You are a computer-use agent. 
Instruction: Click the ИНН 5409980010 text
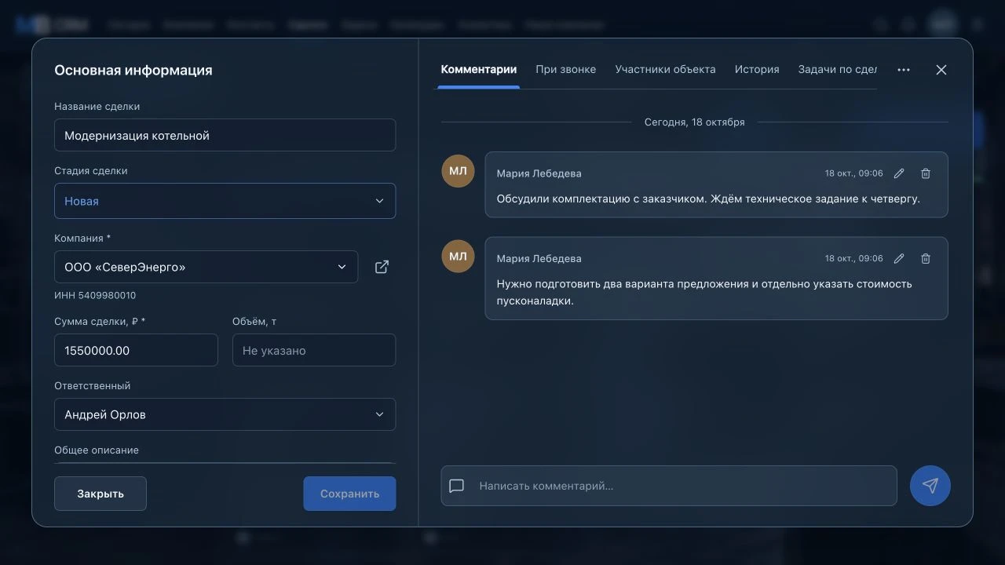tap(95, 296)
